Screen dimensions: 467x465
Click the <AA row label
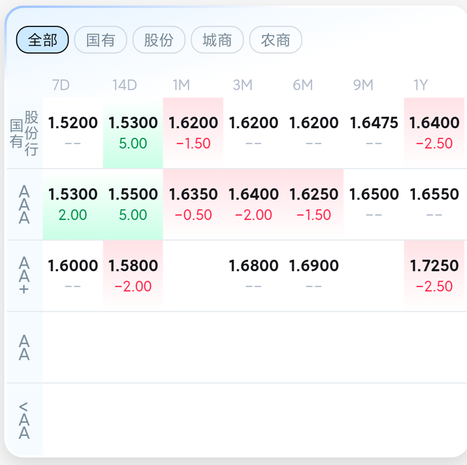pos(24,420)
